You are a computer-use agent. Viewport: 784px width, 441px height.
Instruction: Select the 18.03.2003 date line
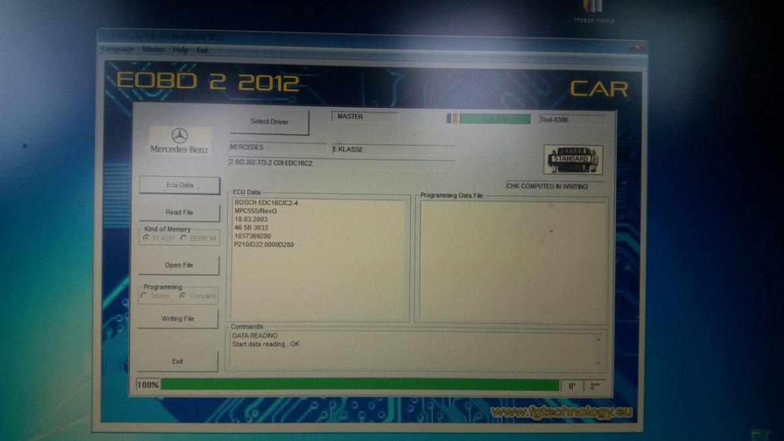(x=251, y=220)
